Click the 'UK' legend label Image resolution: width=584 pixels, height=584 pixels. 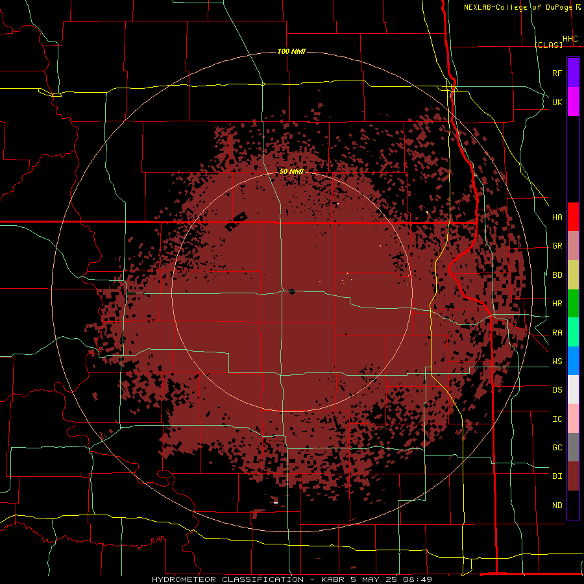click(x=557, y=102)
